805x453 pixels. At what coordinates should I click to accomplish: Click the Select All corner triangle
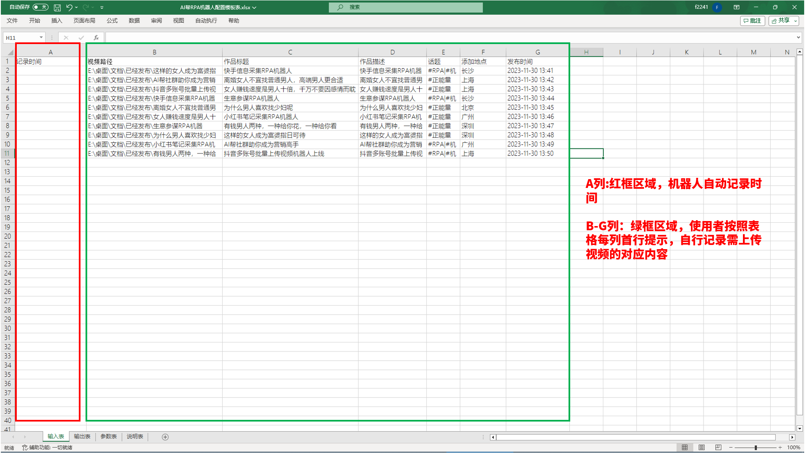[x=10, y=52]
